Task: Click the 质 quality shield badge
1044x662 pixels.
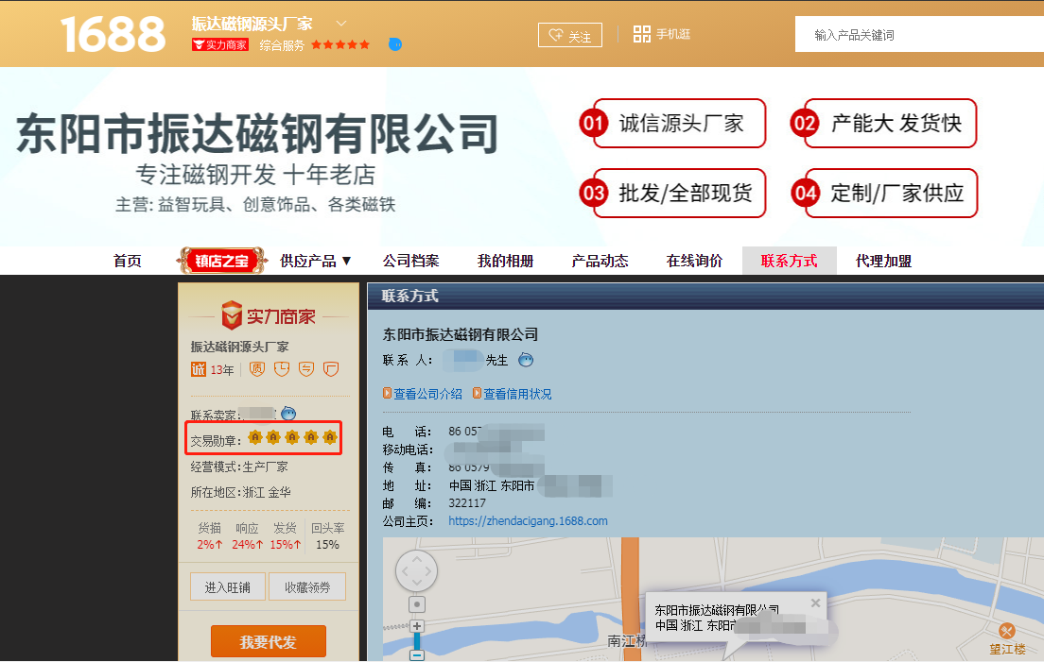Action: pos(257,369)
